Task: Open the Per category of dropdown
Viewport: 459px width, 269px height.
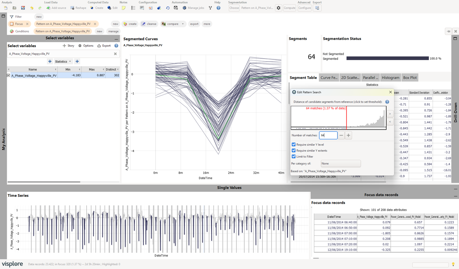Action: coord(341,164)
